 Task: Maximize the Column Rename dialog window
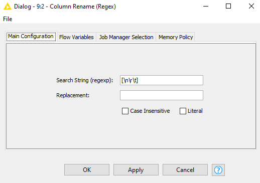tap(228, 7)
